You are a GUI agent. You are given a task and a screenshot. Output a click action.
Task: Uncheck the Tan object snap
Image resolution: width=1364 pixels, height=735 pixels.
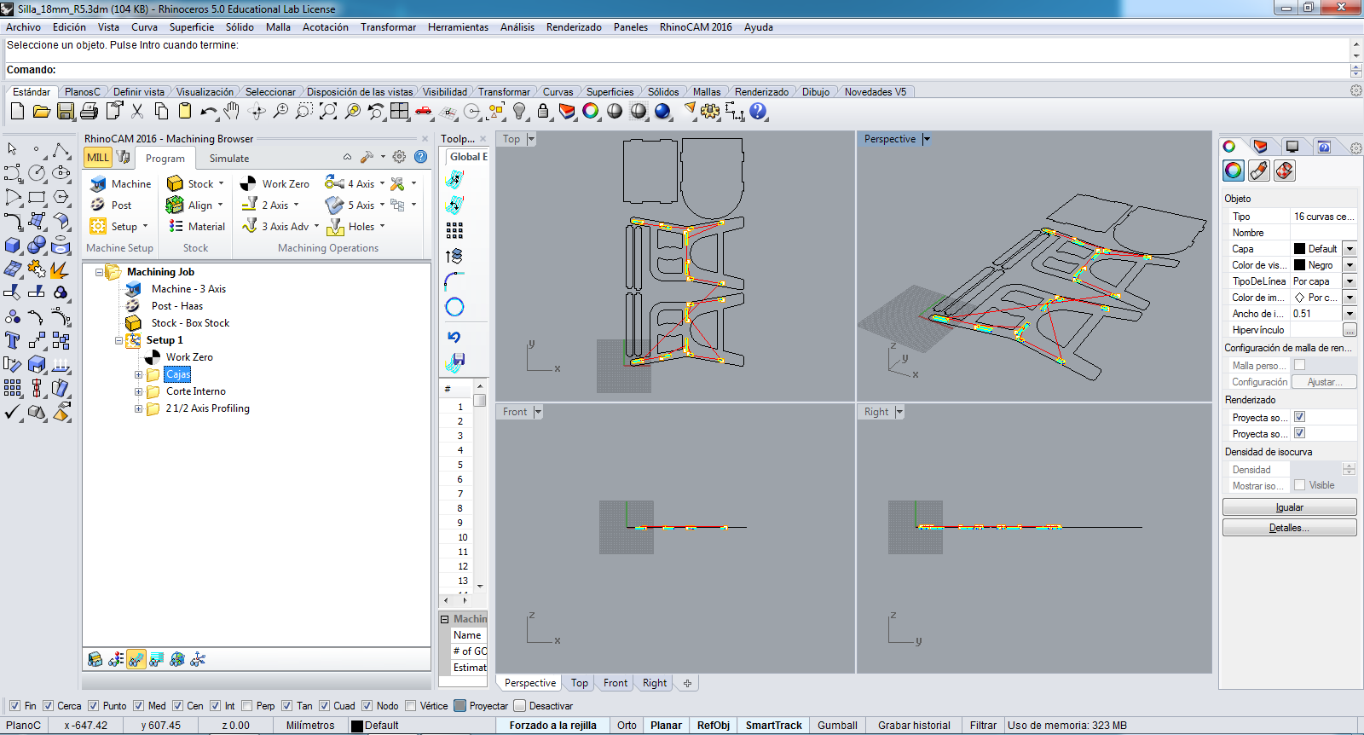[x=287, y=706]
